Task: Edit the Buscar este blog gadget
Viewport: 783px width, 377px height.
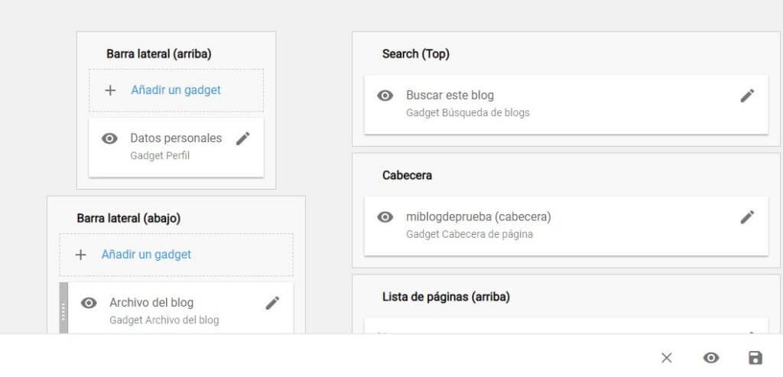Action: (747, 96)
